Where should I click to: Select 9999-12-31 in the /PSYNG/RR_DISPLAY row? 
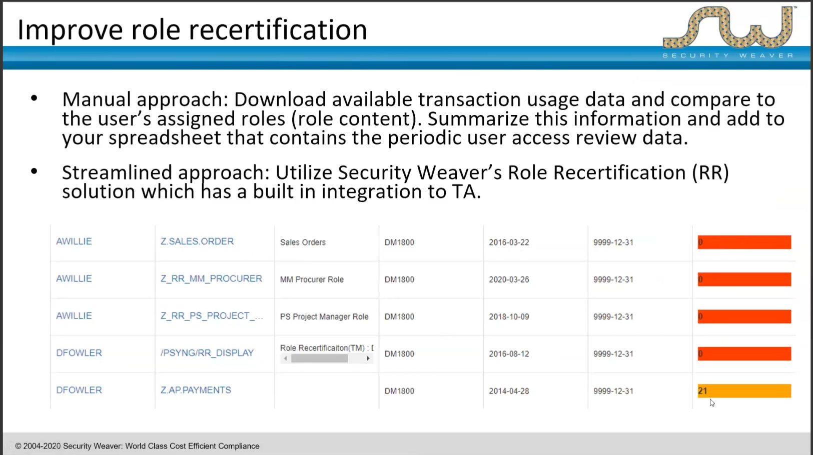click(613, 354)
